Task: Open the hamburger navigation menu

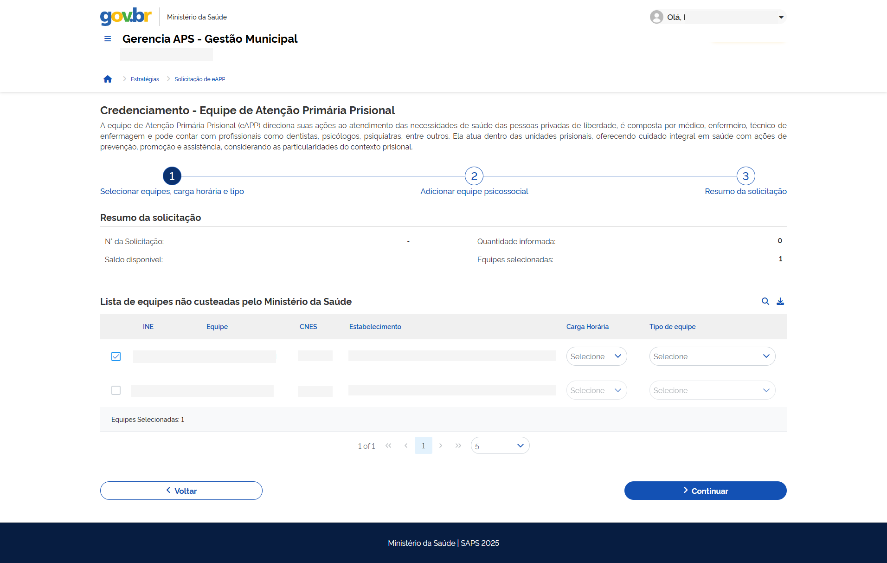Action: tap(108, 39)
